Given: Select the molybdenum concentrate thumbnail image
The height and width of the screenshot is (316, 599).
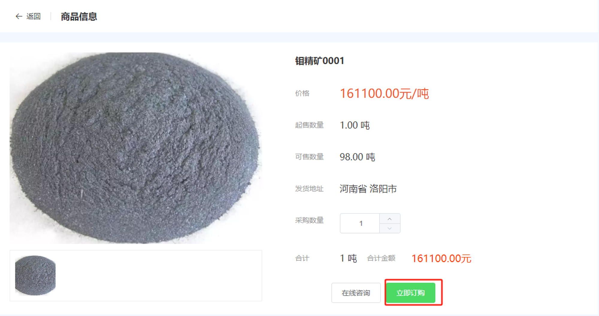Looking at the screenshot, I should [35, 275].
